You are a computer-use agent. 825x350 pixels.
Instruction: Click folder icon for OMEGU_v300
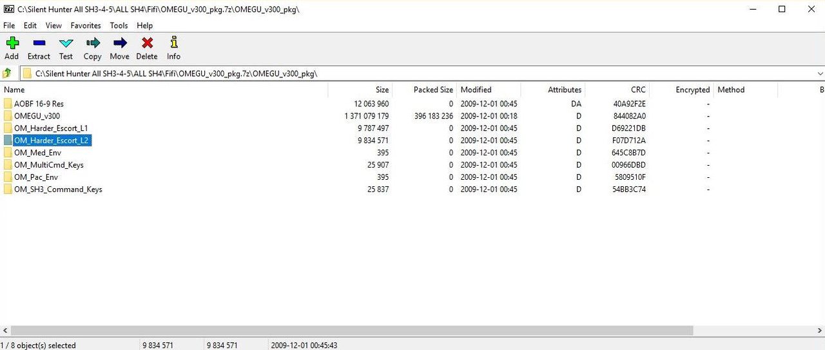[8, 116]
